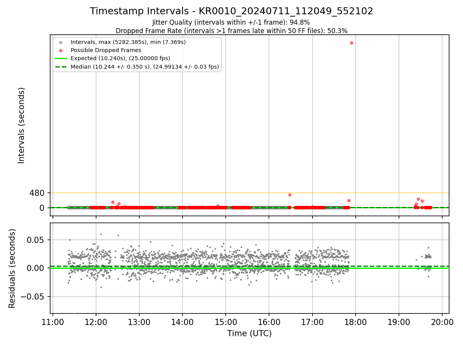
Task: Click the x-axis tick label '20:00'
Action: [442, 322]
